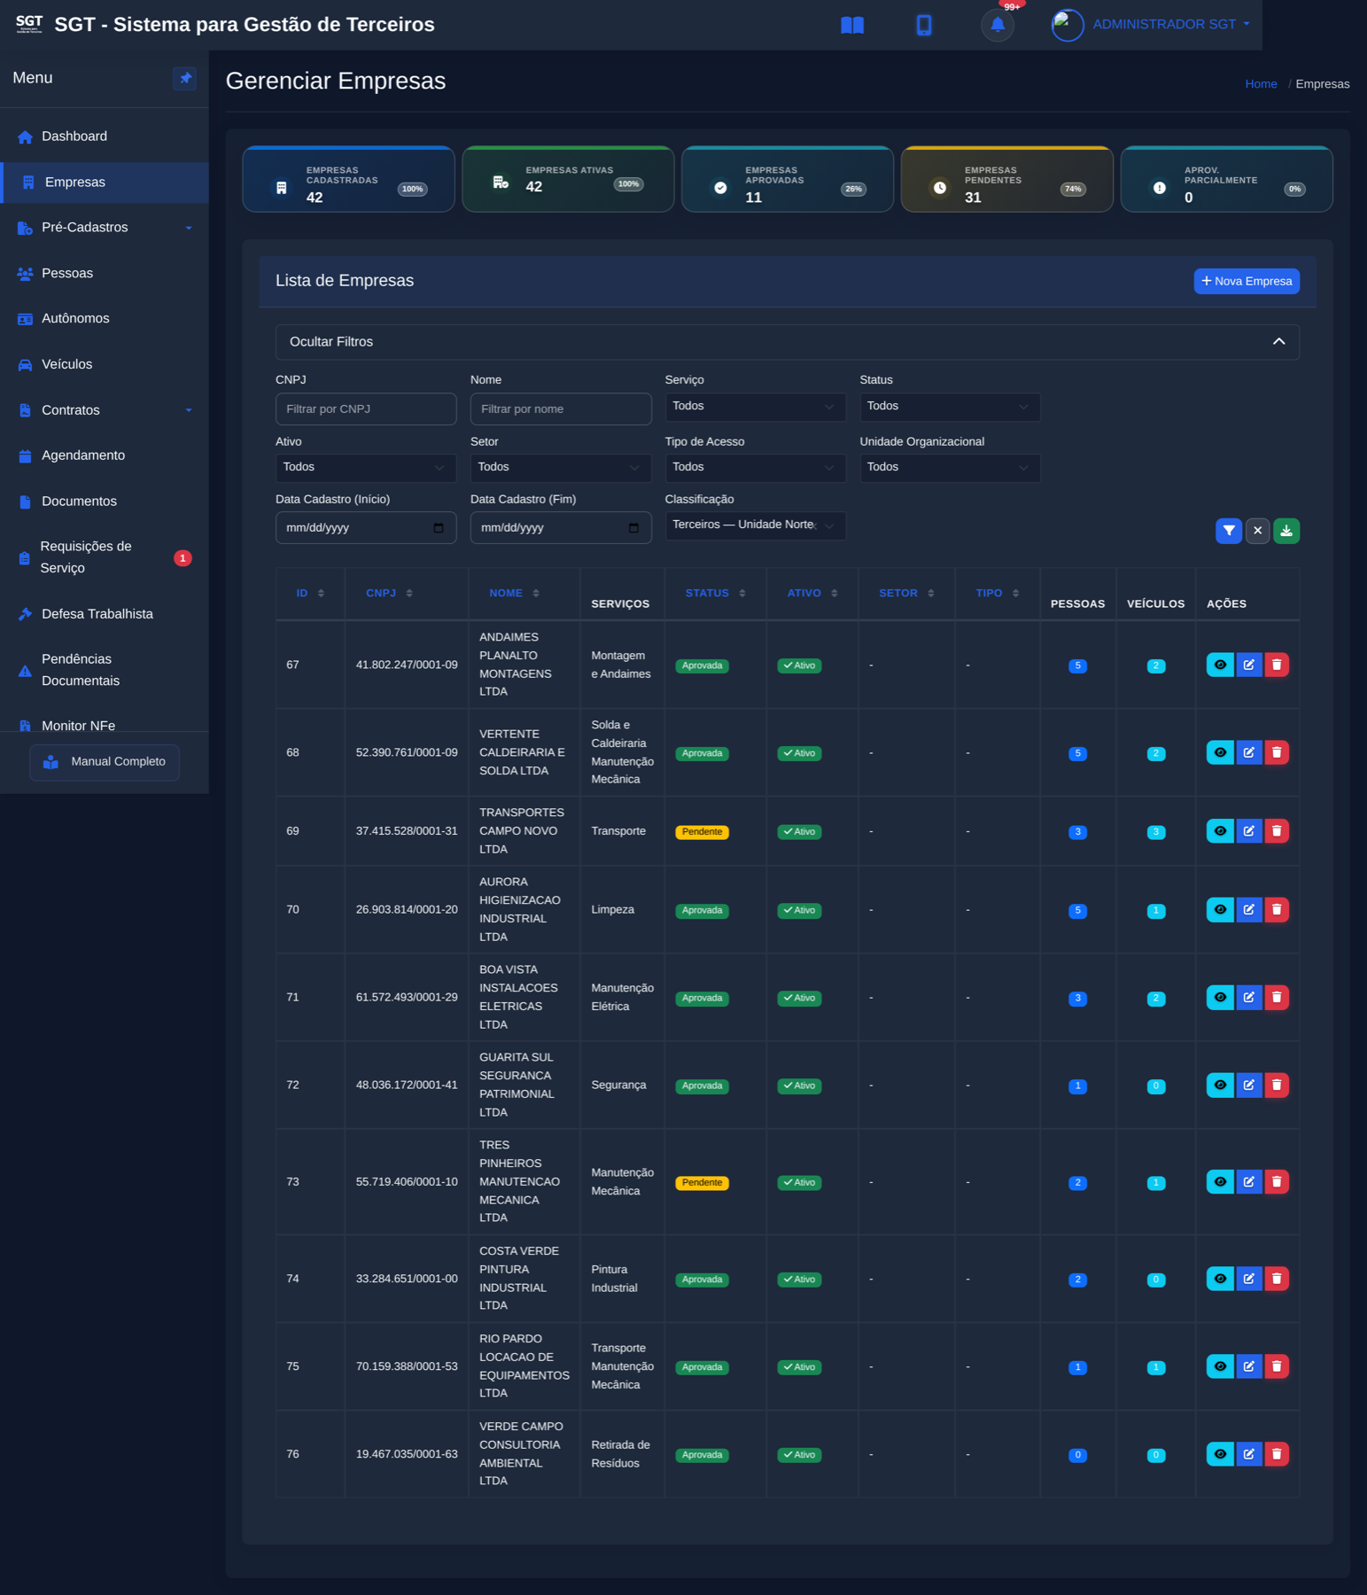Screen dimensions: 1367x1595
Task: View details of ANDAIMES PLANALTO MONTAGENS
Action: coord(1220,665)
